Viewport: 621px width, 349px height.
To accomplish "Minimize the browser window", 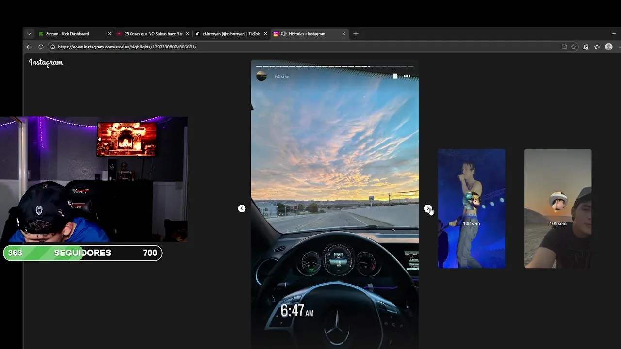I will (614, 34).
